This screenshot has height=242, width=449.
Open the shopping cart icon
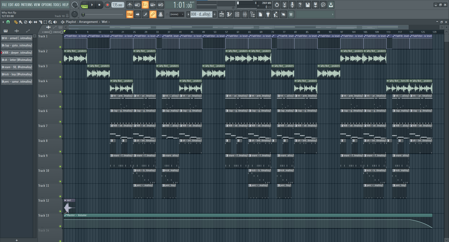click(291, 14)
